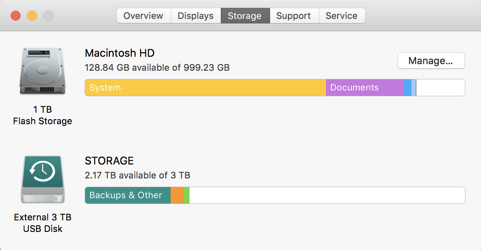Click the purple Documents storage segment

click(x=365, y=88)
